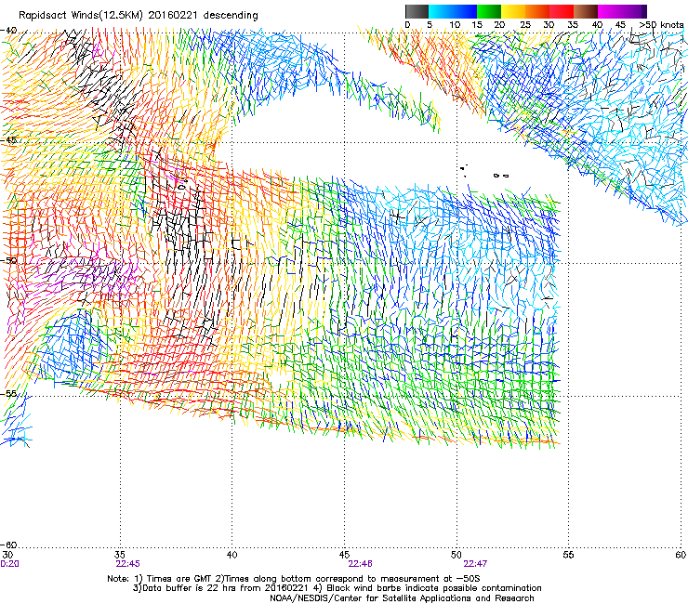Click the Rapidsact Winds chart title

[139, 16]
